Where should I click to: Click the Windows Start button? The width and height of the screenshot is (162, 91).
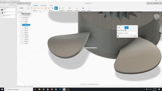[2, 89]
